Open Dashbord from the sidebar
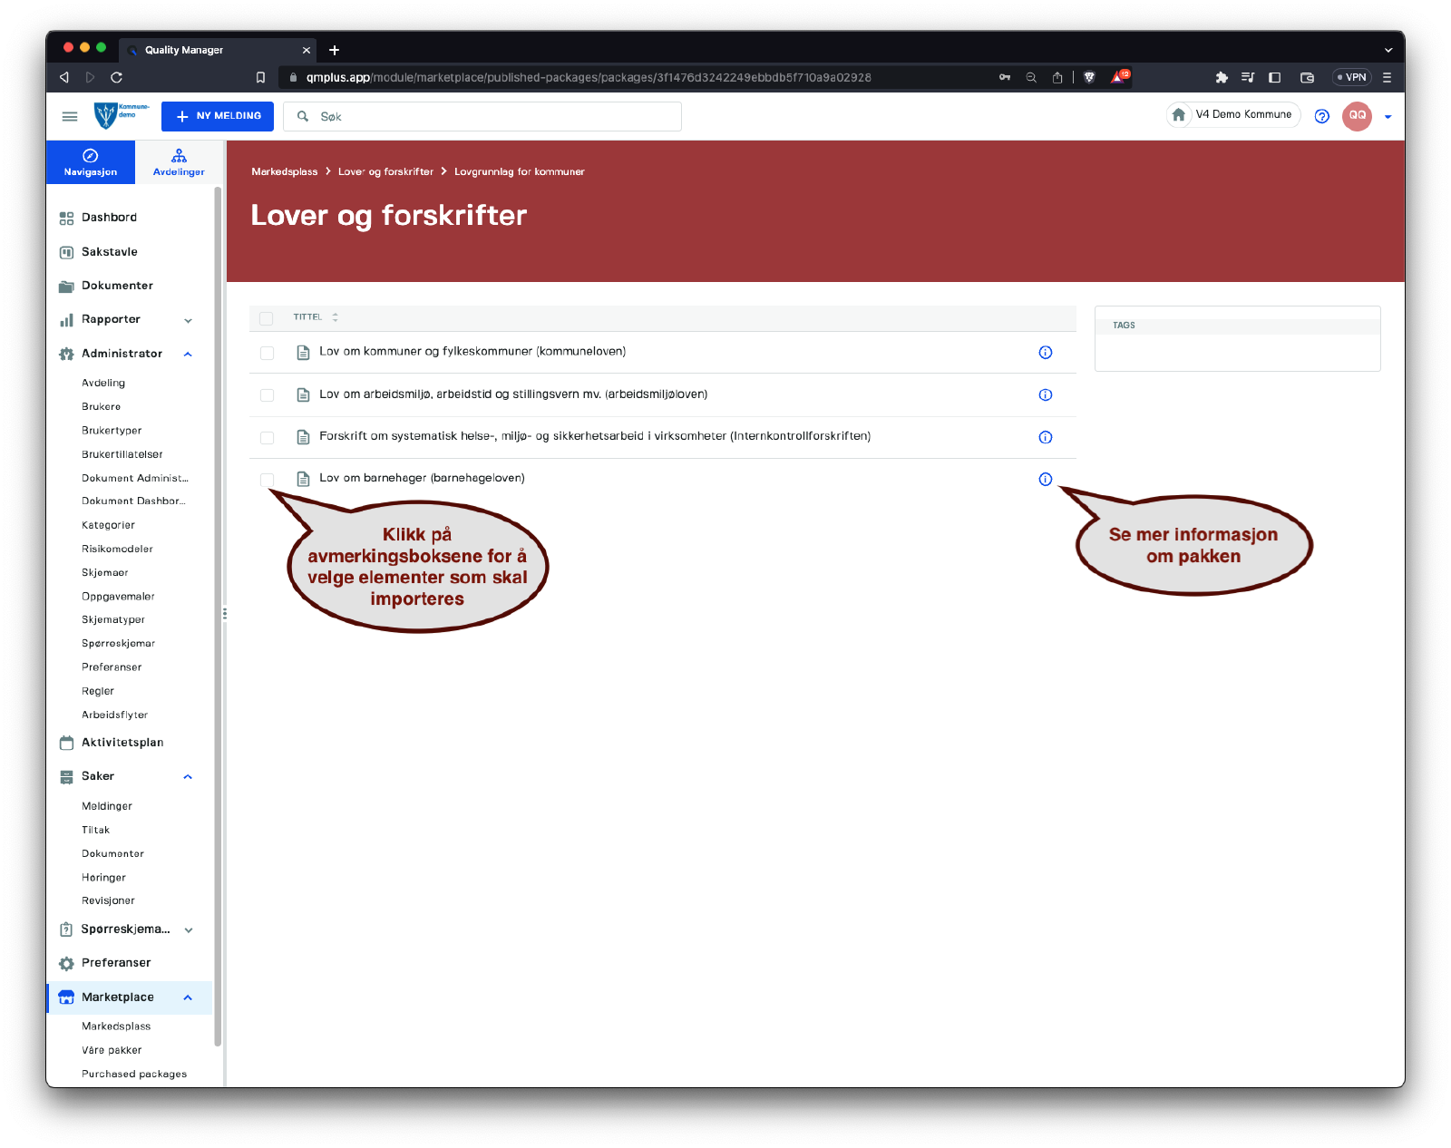Viewport: 1451px width, 1148px height. coord(109,218)
